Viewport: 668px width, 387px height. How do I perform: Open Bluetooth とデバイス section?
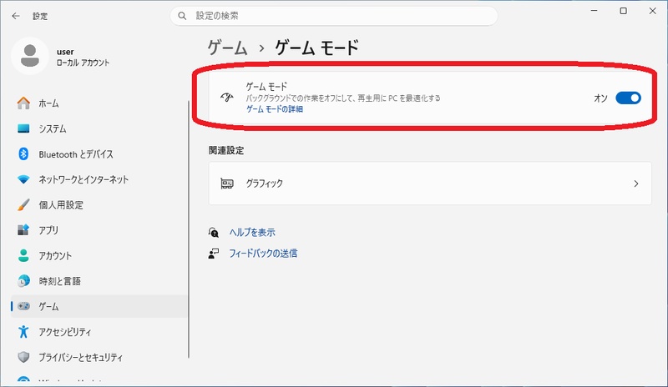point(99,153)
